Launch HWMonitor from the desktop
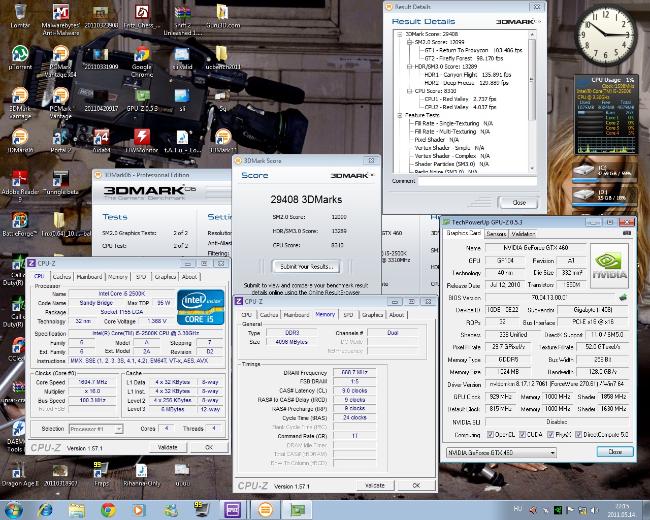 click(142, 141)
